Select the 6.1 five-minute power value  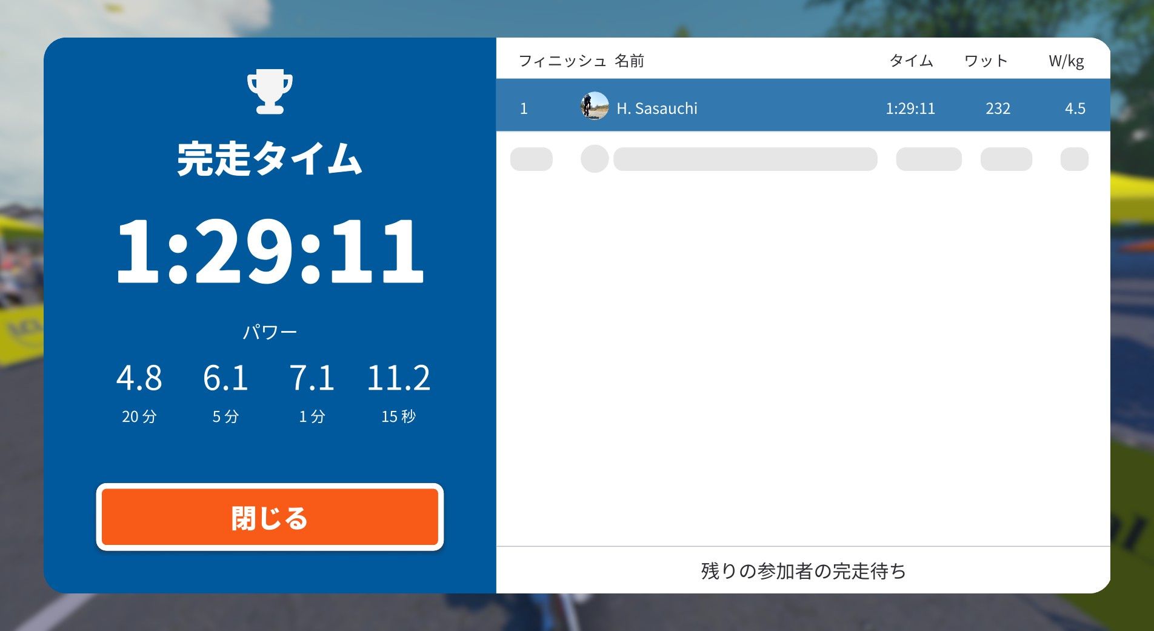tap(225, 378)
